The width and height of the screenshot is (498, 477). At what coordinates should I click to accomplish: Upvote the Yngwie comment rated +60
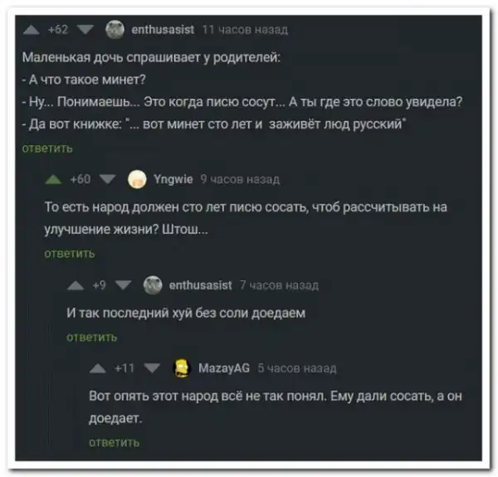(x=53, y=180)
